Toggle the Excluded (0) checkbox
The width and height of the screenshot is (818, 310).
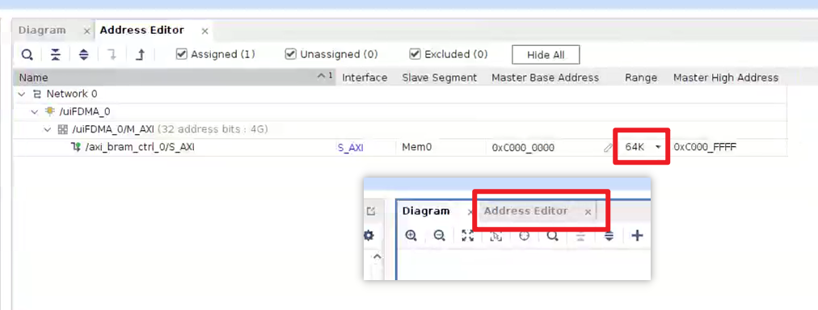pyautogui.click(x=415, y=53)
